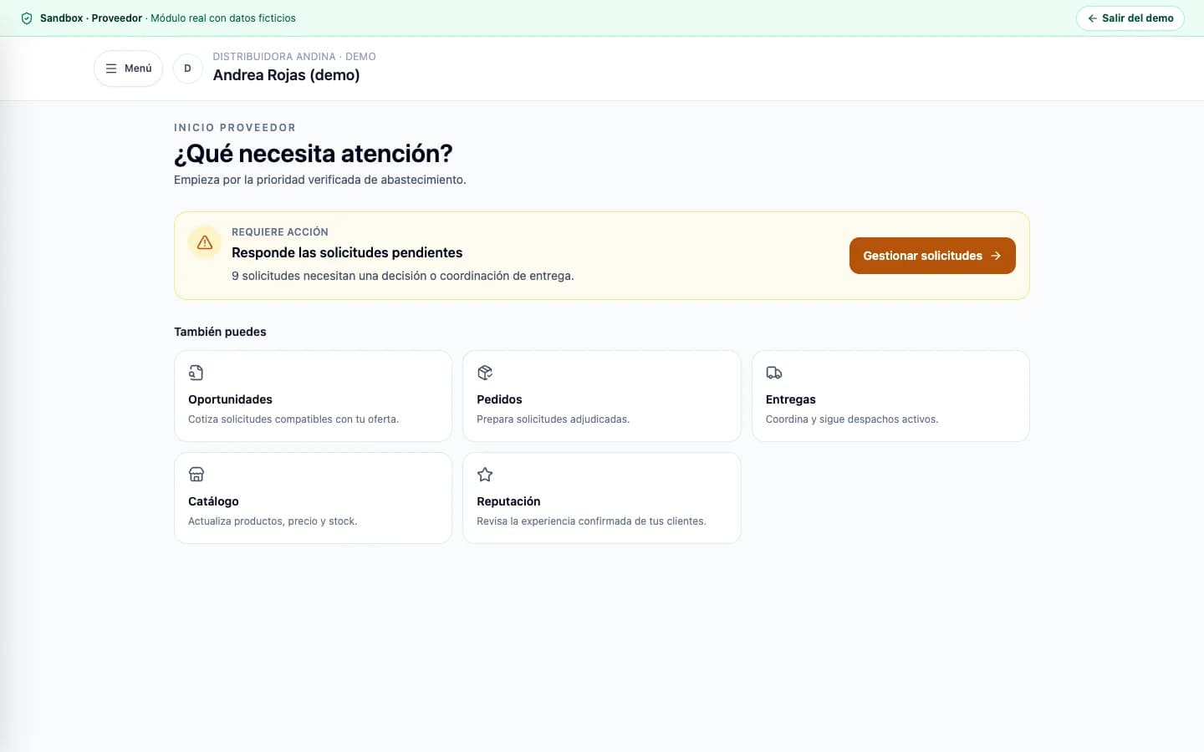Open the Reputación card title

pos(508,501)
